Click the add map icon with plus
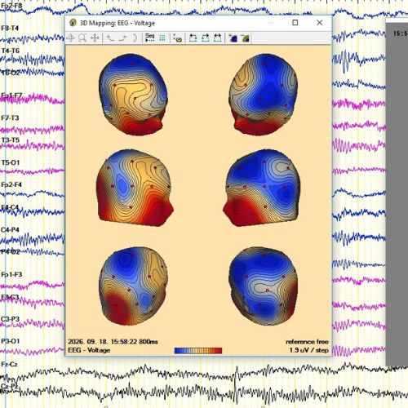Viewport: 408px width, 408px height. [233, 38]
